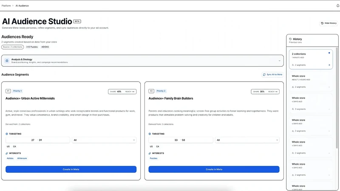
Task: Click the Priority 1 label
Action: click(x=17, y=91)
